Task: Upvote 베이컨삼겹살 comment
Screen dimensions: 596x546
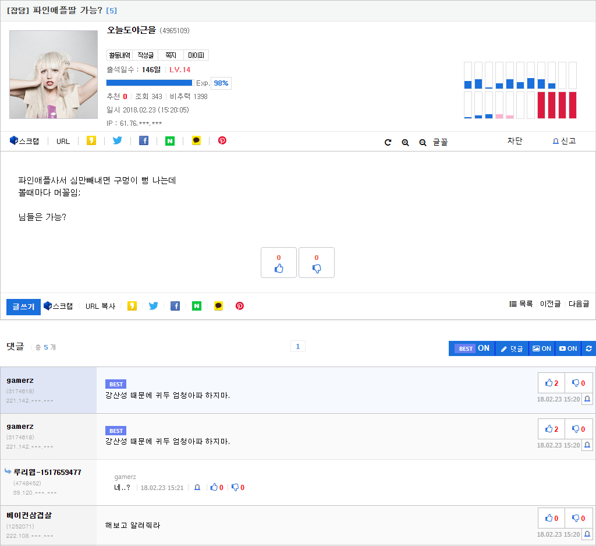Action: pos(552,518)
